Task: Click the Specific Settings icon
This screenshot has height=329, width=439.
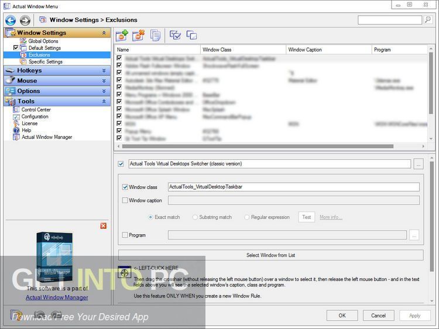Action: (23, 61)
